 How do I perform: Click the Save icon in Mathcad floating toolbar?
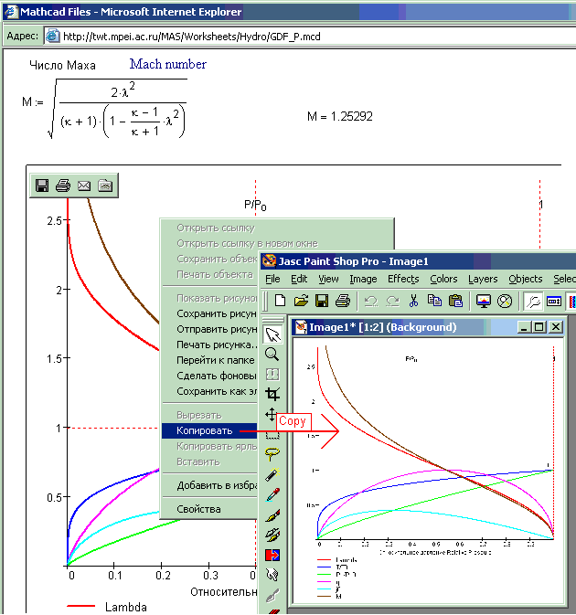[x=42, y=186]
